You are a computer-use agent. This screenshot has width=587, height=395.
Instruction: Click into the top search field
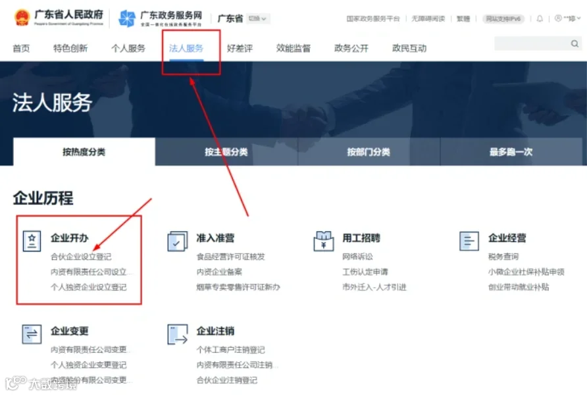(x=532, y=43)
